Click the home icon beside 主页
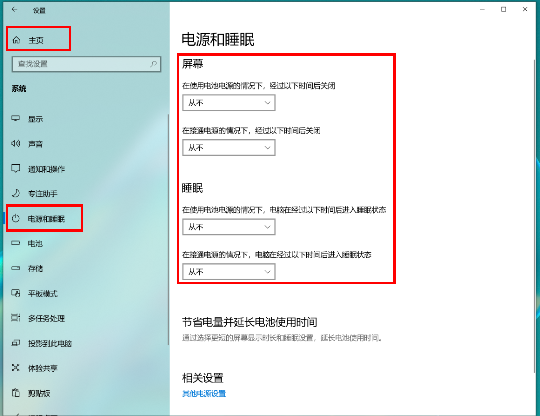The width and height of the screenshot is (540, 416). tap(17, 40)
